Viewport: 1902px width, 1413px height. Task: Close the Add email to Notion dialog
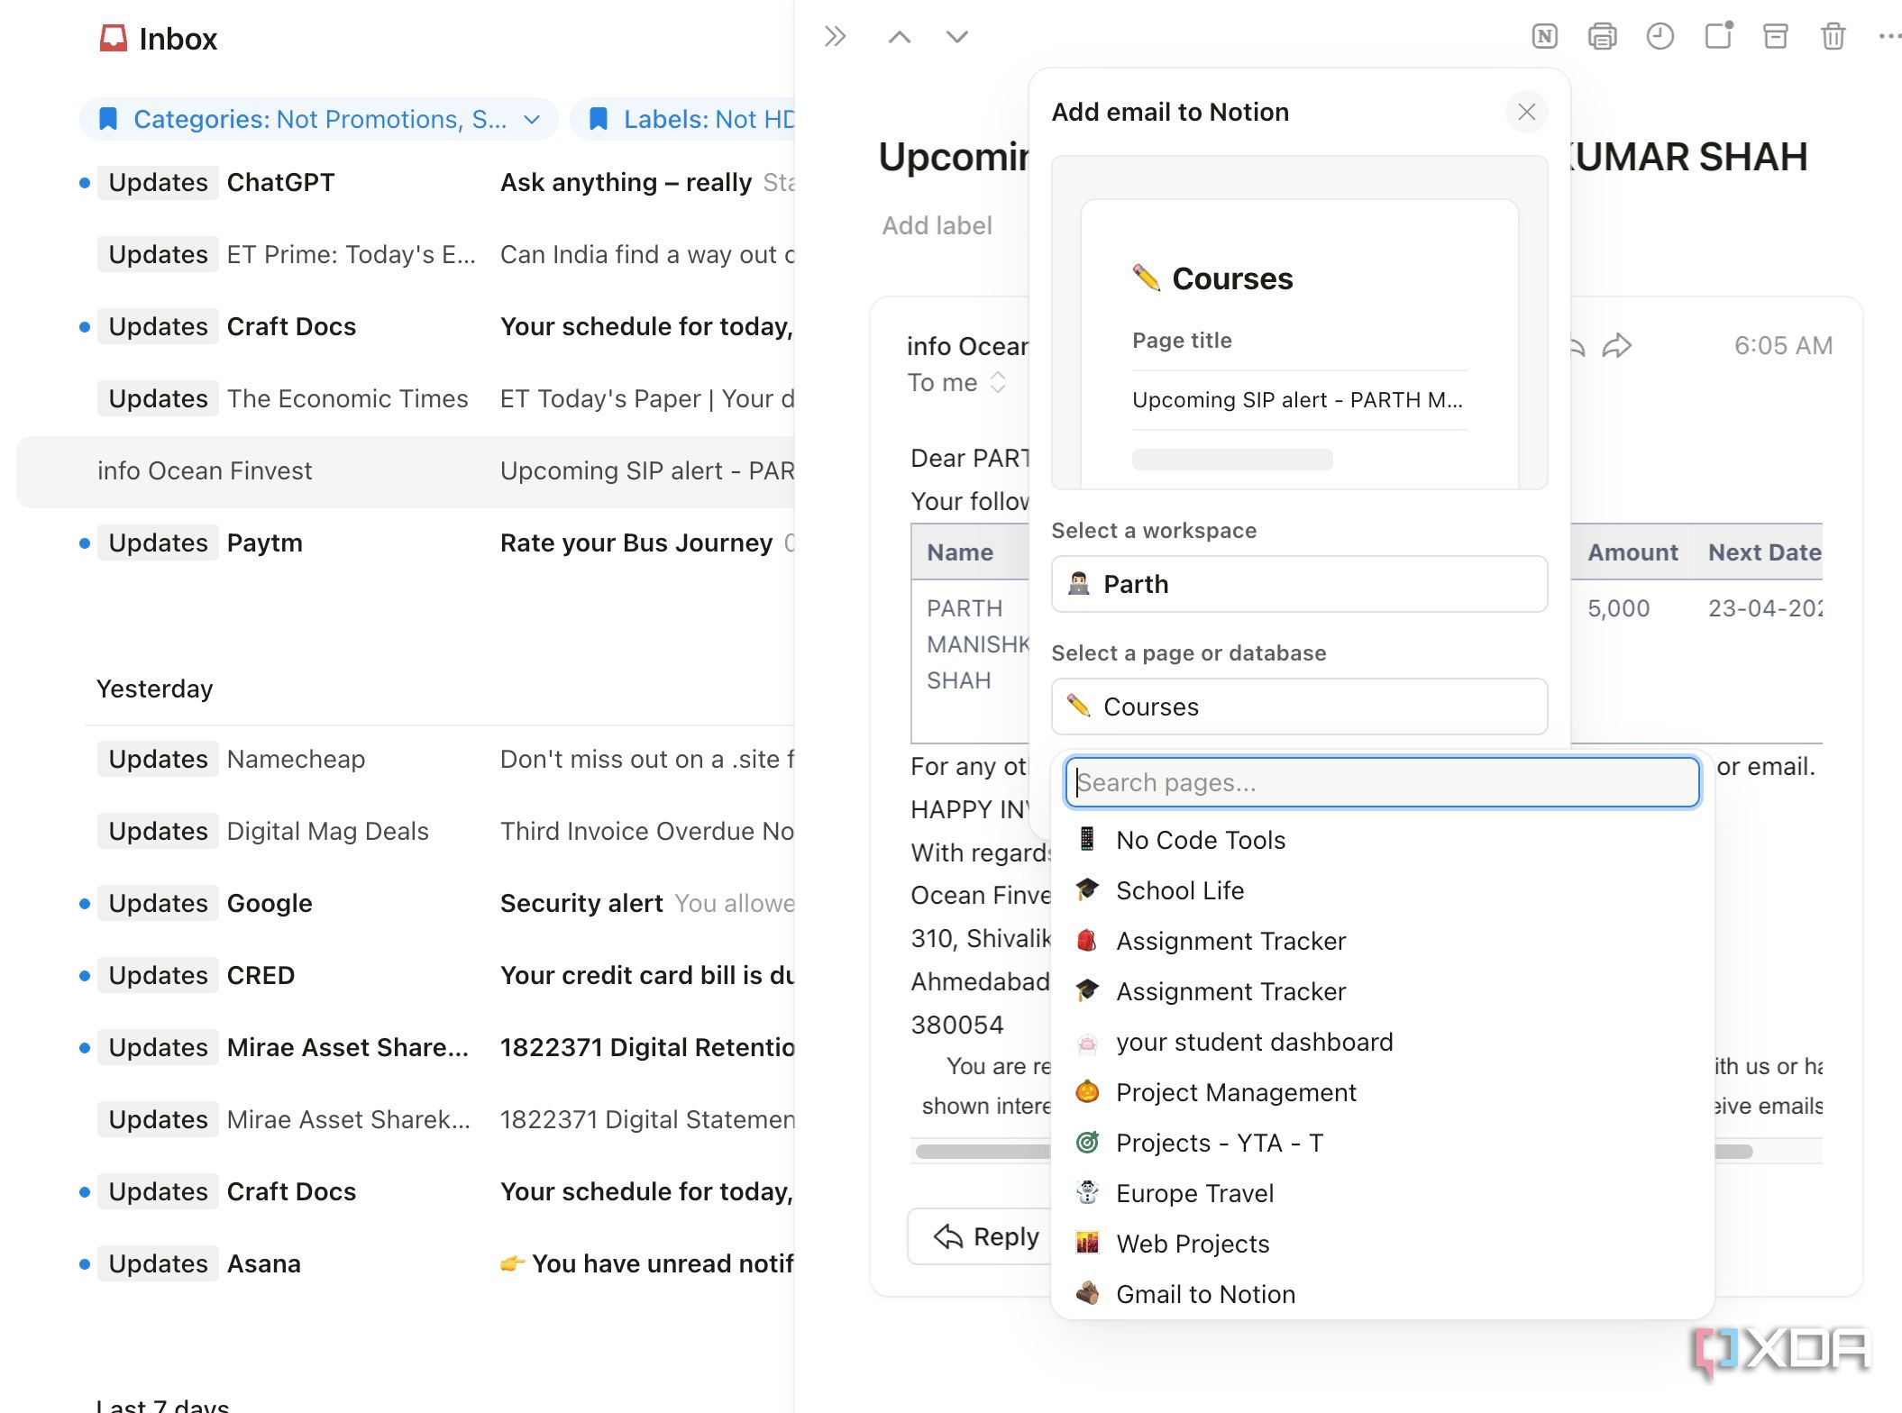1526,112
